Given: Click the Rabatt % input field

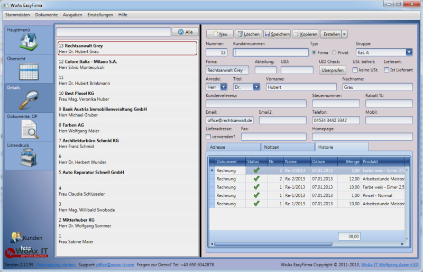Looking at the screenshot, I should 389,103.
